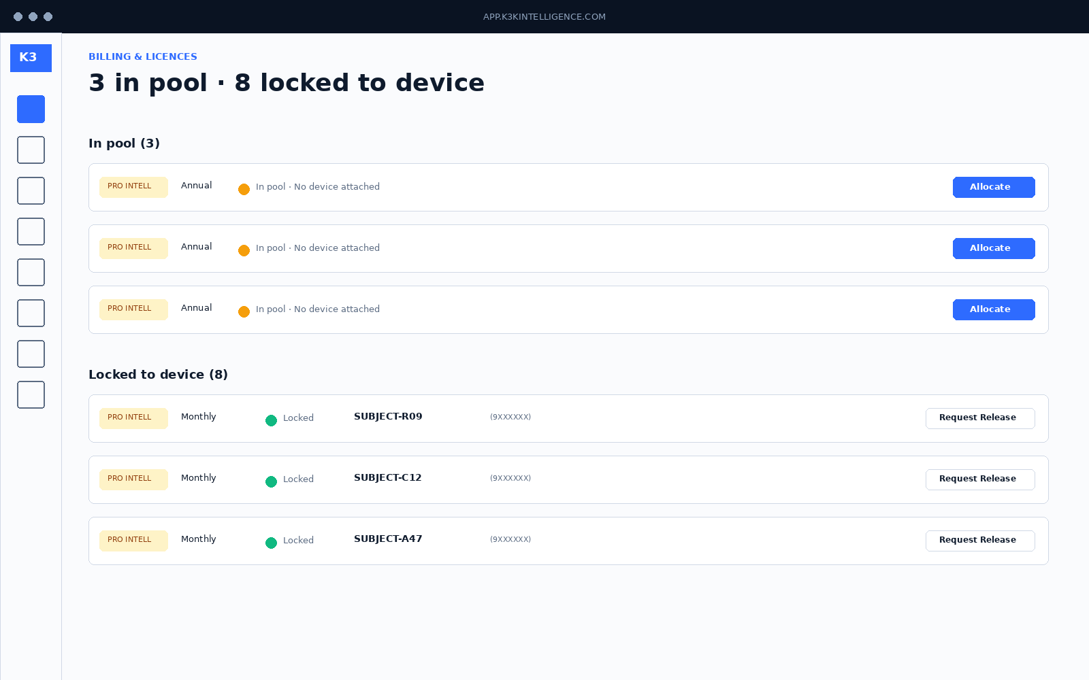Click the Locked label in the SUBJECT-C12 row
This screenshot has height=680, width=1089.
298,479
